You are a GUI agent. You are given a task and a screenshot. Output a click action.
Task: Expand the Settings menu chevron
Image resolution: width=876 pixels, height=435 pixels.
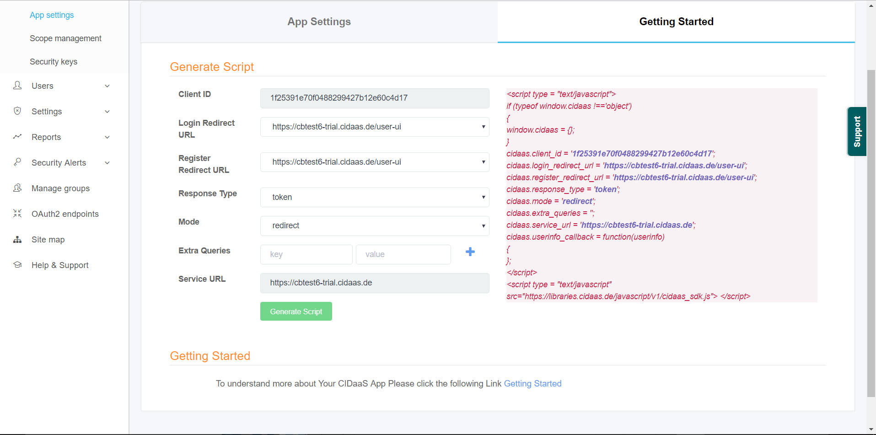click(107, 112)
